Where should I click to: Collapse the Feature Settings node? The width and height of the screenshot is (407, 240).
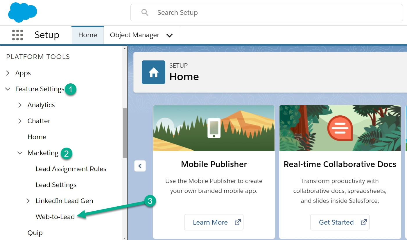[x=8, y=89]
